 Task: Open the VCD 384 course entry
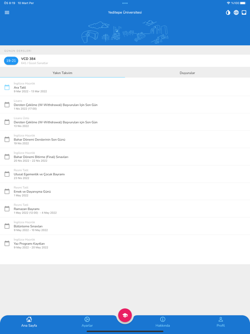click(x=125, y=61)
